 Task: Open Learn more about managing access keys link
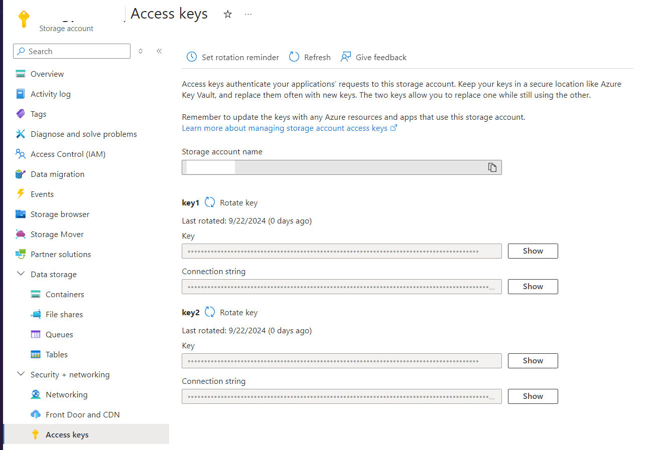point(290,128)
